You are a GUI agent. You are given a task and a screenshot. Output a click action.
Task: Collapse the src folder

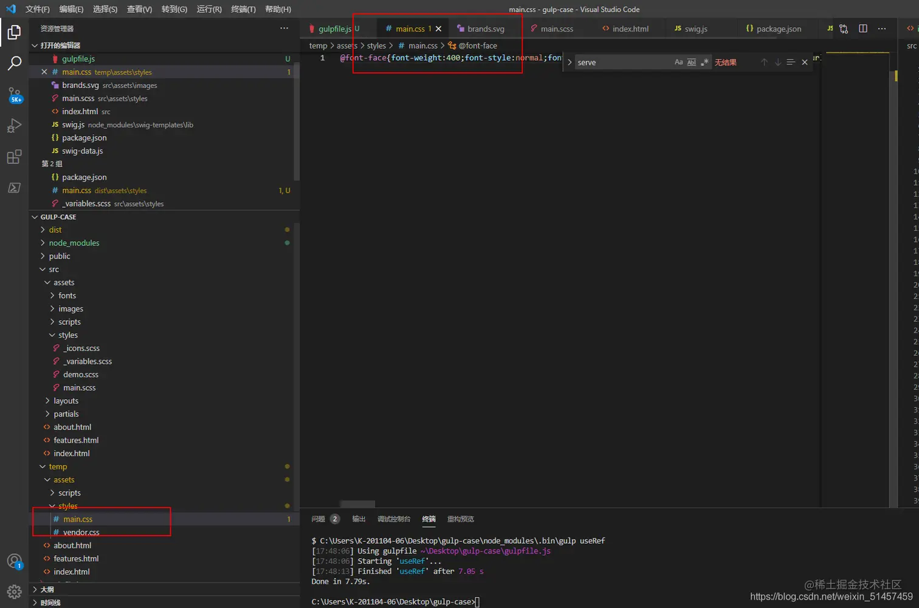coord(54,269)
